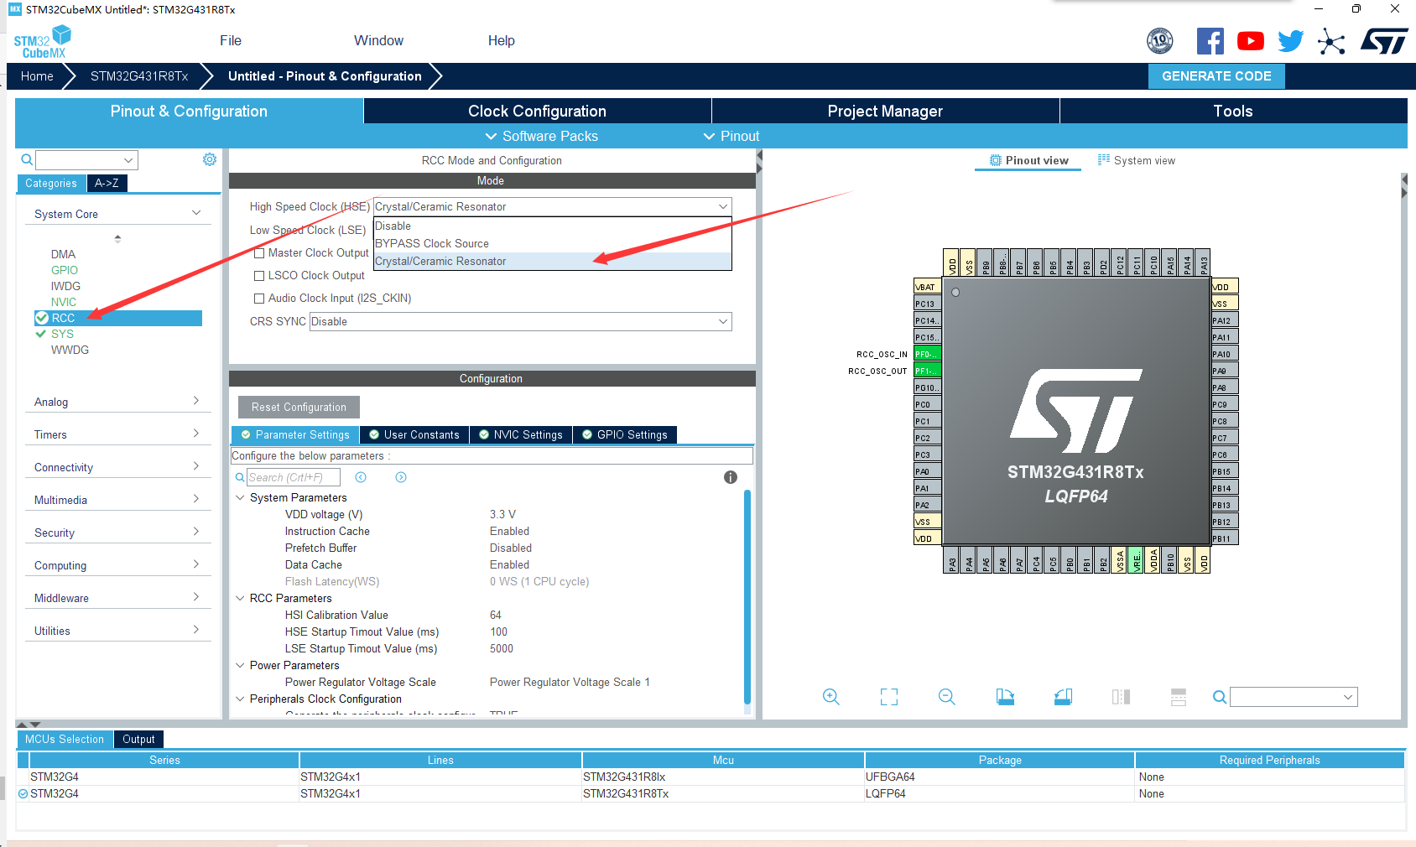
Task: Switch to the Clock Configuration tab
Action: [x=536, y=111]
